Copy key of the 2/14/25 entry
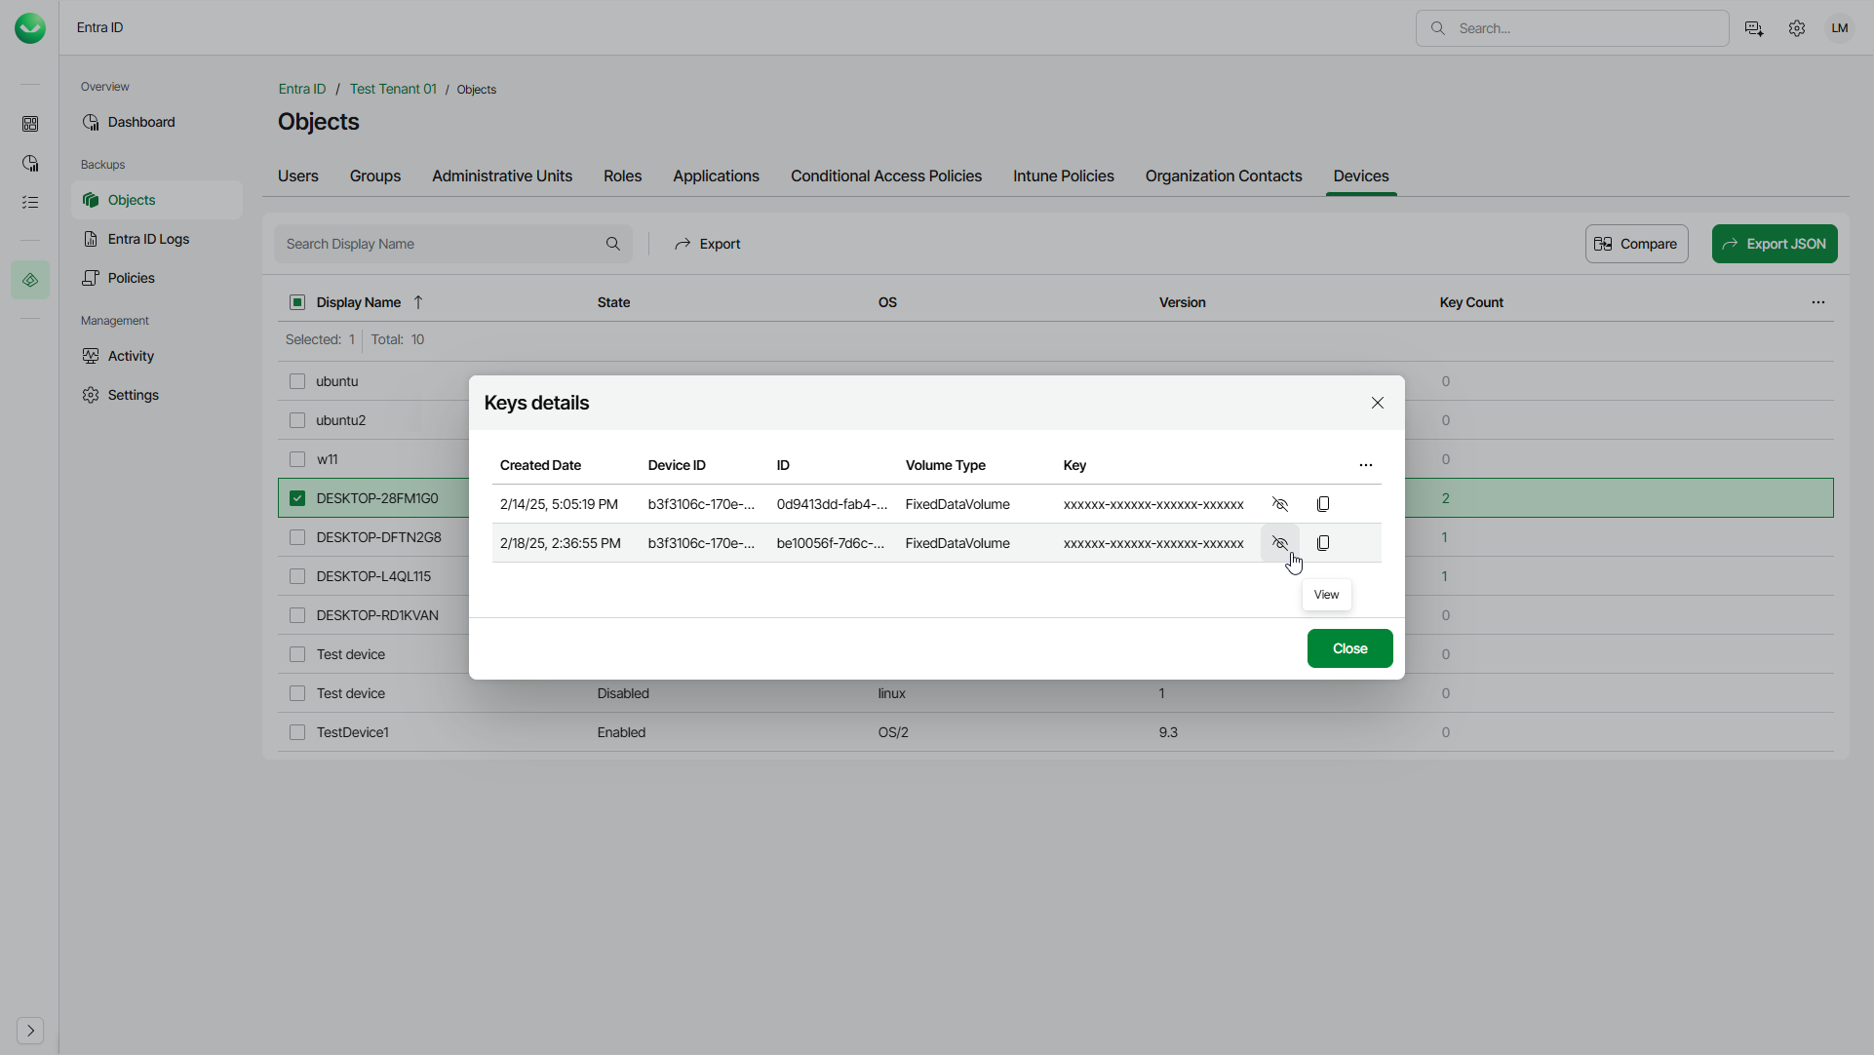This screenshot has width=1874, height=1055. [x=1323, y=504]
